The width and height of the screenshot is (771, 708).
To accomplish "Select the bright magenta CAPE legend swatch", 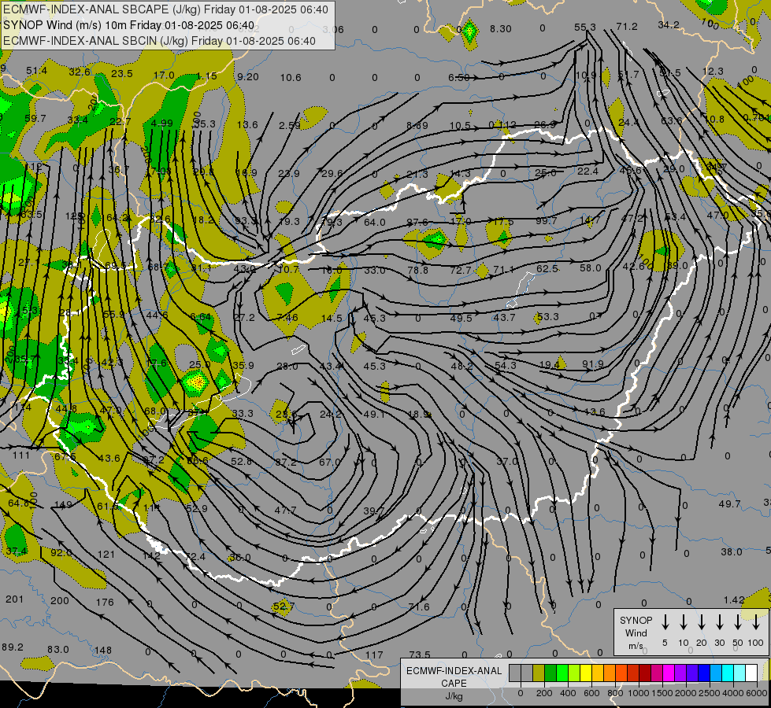I will coord(669,673).
